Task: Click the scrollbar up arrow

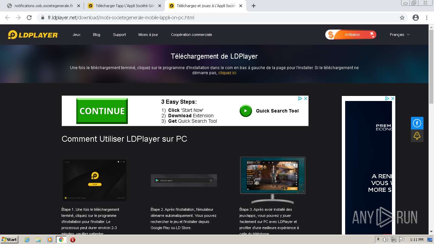Action: pos(431,27)
